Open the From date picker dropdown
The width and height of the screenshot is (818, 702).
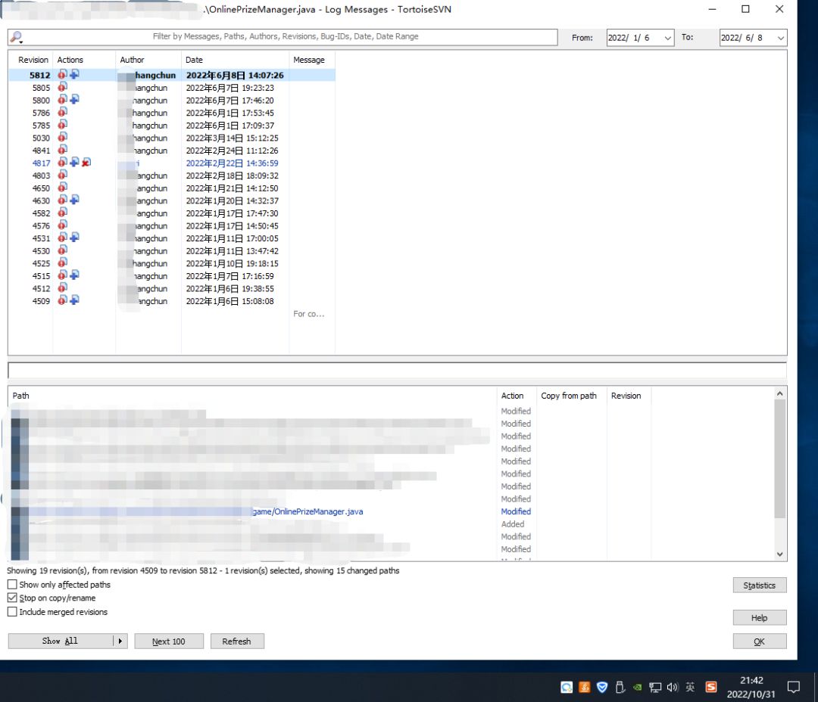pos(668,38)
